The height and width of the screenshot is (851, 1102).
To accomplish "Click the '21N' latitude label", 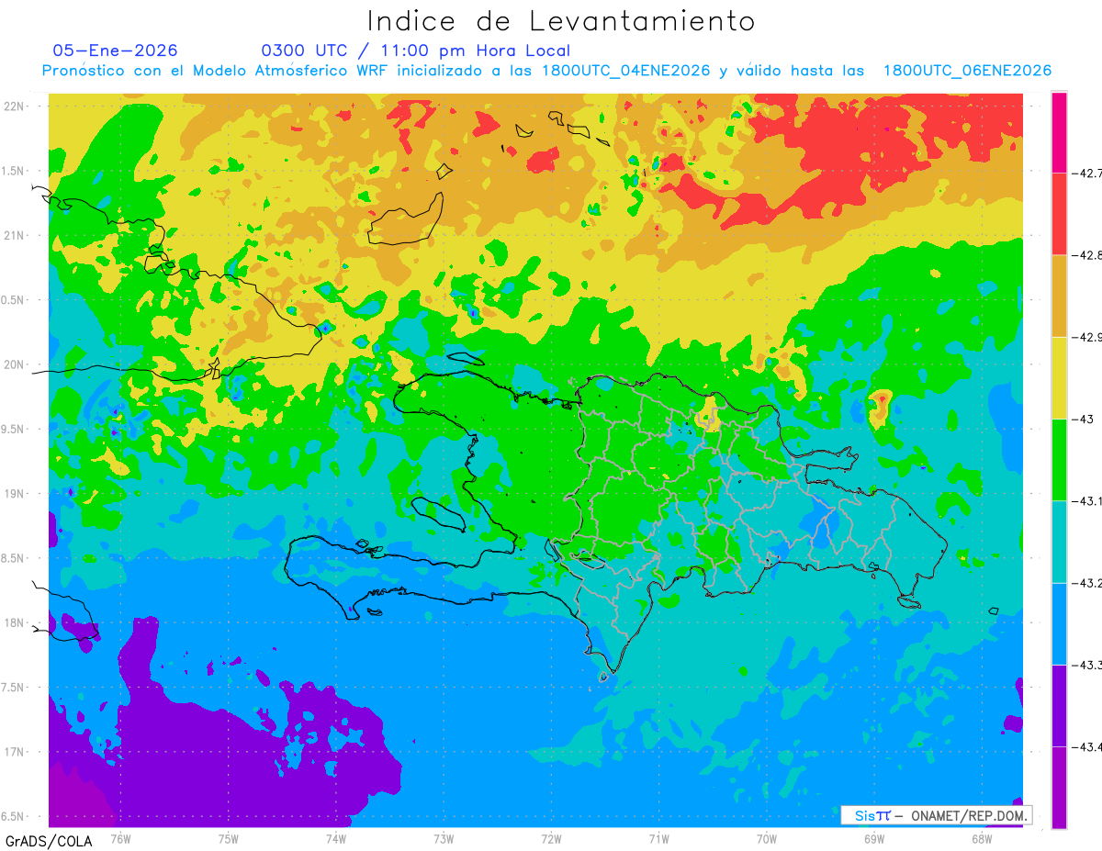I will pos(13,235).
